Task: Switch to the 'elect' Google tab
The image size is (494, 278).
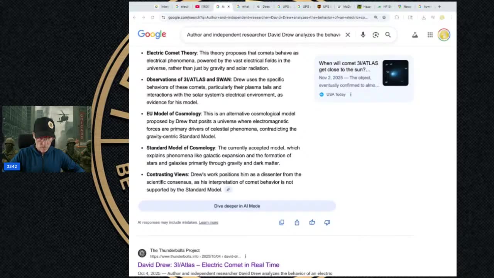Action: coord(182,7)
